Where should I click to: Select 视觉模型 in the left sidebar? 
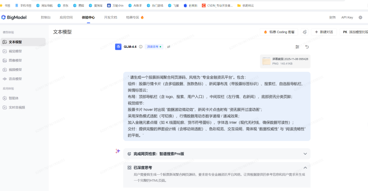click(x=15, y=51)
